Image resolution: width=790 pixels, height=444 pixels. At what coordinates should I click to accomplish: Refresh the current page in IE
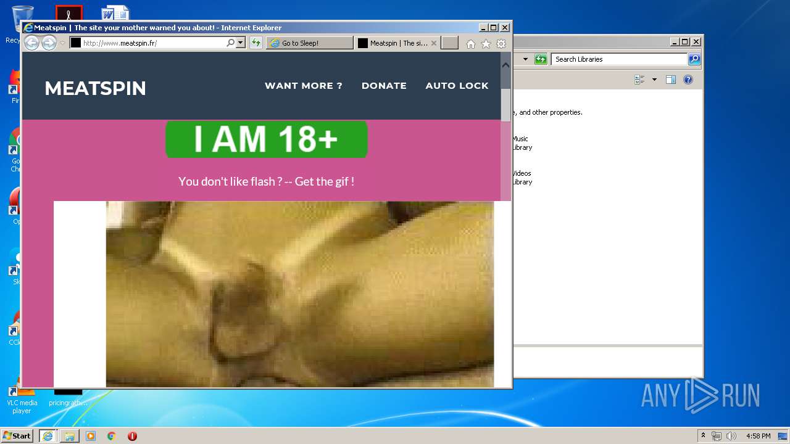pos(256,43)
